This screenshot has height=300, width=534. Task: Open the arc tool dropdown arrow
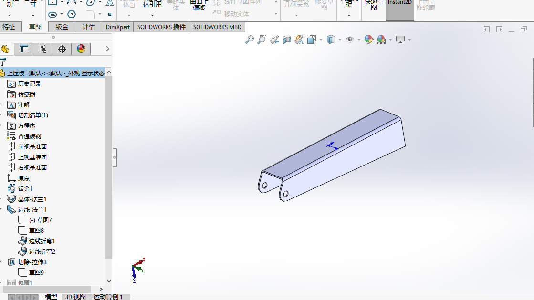(x=81, y=2)
